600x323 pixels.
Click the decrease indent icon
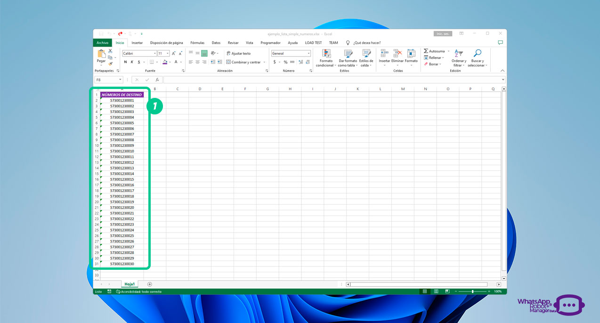(x=213, y=62)
